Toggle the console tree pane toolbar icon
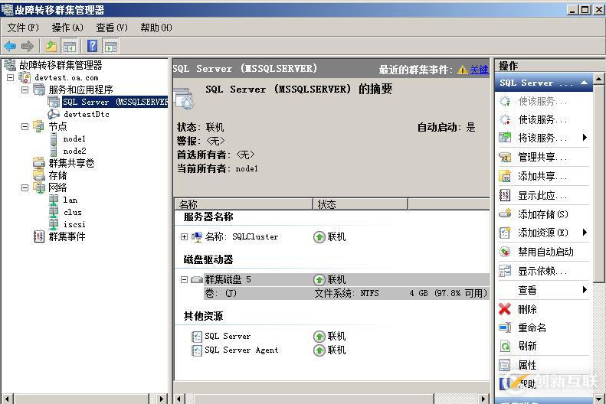The height and width of the screenshot is (404, 606). point(70,47)
